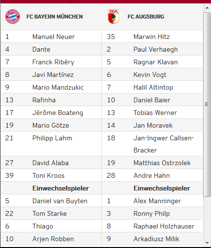Click on Philipp Lahm's name
Viewport: 211px width, 248px height.
click(x=52, y=138)
